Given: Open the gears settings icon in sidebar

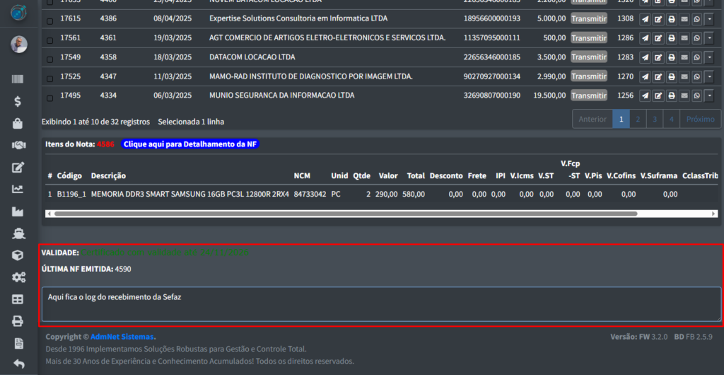Looking at the screenshot, I should tap(18, 277).
